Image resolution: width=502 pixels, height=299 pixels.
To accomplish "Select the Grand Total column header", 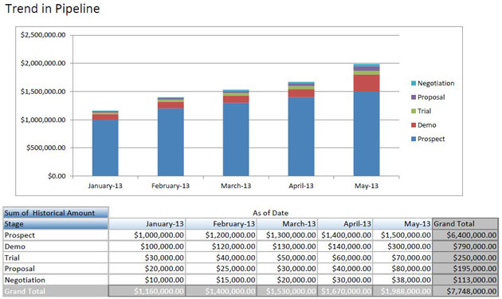I will 465,224.
